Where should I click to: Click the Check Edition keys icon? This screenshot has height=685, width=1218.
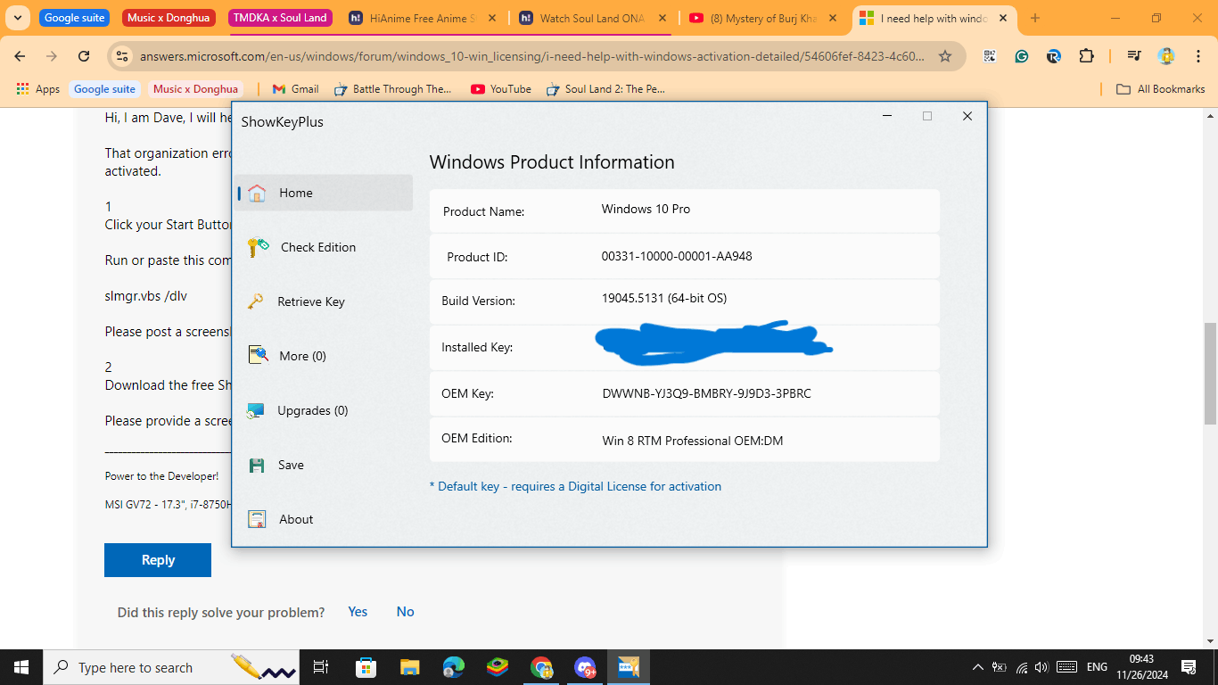point(258,247)
